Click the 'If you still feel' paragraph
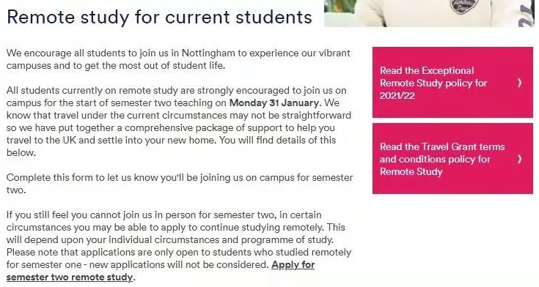The image size is (539, 287). (x=179, y=246)
